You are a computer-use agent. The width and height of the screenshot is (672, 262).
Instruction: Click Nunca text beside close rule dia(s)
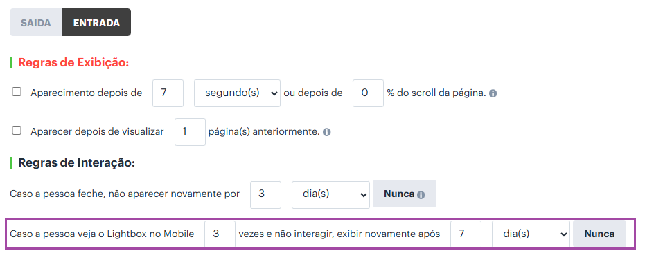click(x=399, y=194)
